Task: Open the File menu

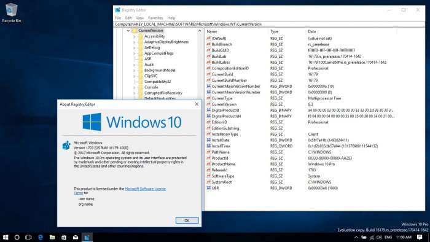Action: pos(118,18)
